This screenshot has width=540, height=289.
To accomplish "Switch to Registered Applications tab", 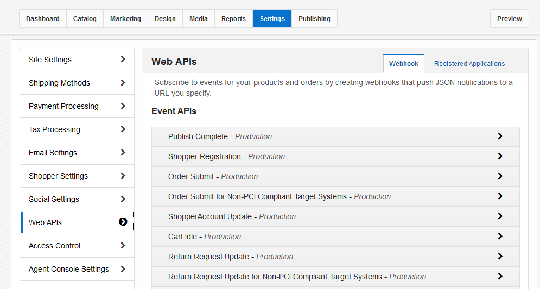I will click(469, 63).
